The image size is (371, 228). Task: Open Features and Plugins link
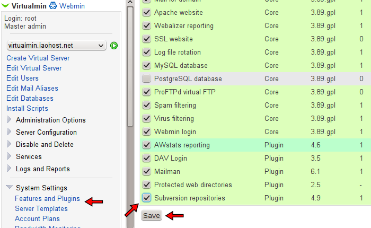tap(47, 199)
